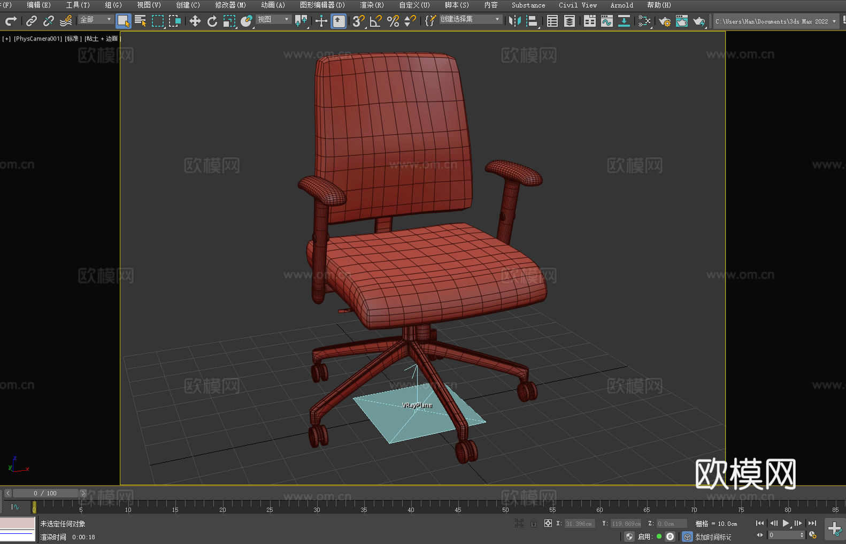This screenshot has width=846, height=544.
Task: Toggle the Layer Explorer icon
Action: 570,21
